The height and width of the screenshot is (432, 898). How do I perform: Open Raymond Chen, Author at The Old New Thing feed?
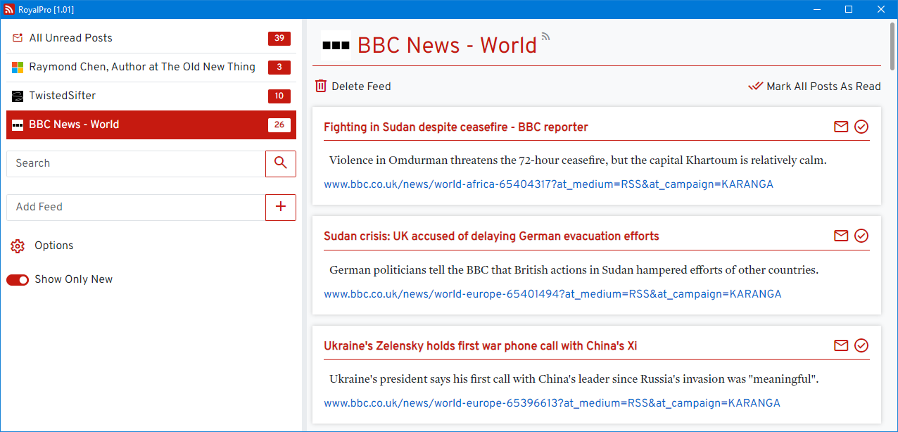point(151,67)
